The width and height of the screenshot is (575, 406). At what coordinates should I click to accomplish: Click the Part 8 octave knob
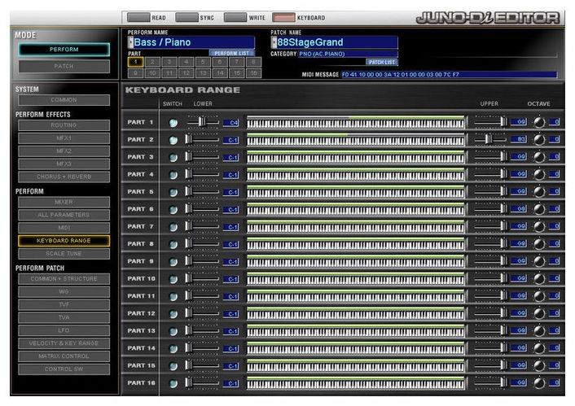[539, 243]
